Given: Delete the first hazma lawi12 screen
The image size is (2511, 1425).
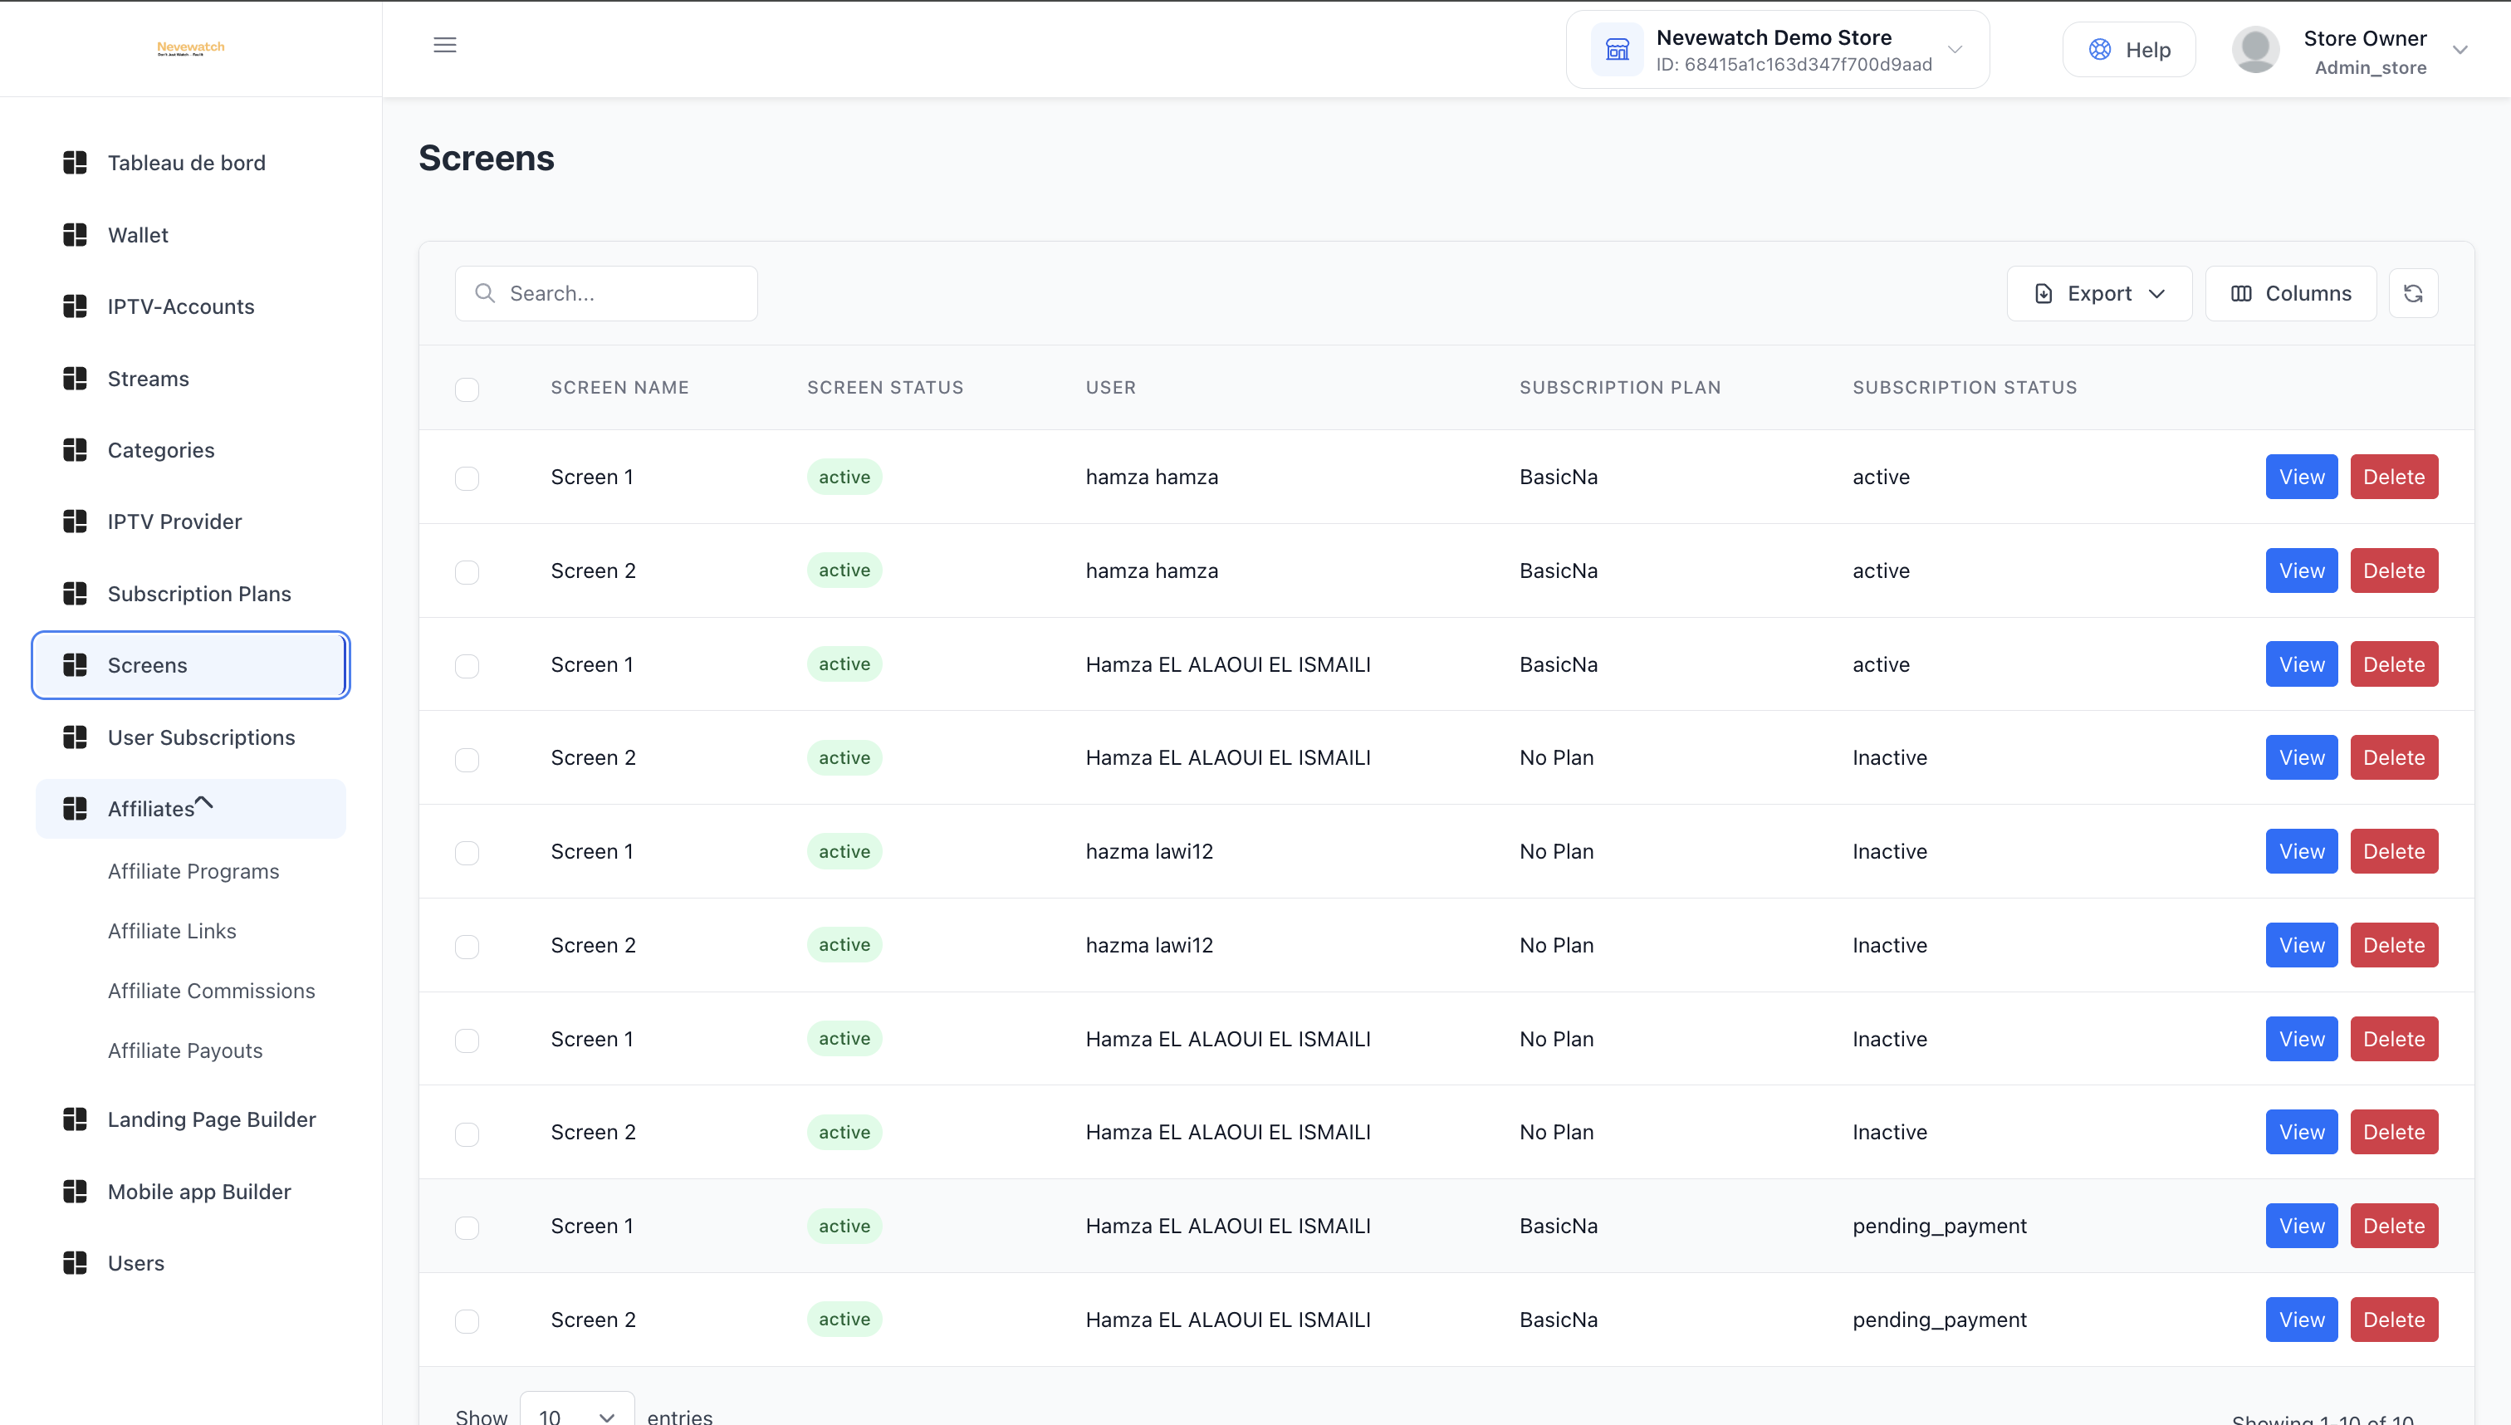Looking at the screenshot, I should [2394, 851].
